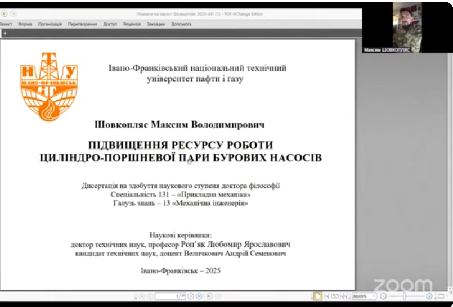Adjust the zoom slider handle
The height and width of the screenshot is (307, 453).
coord(404,296)
